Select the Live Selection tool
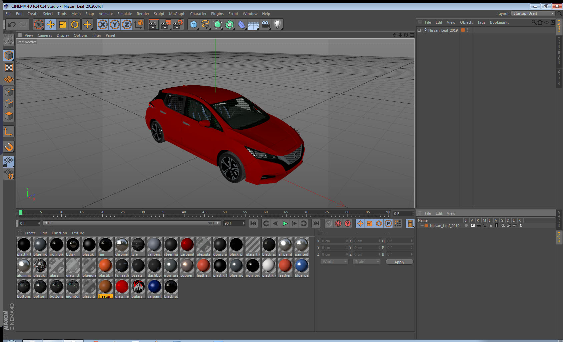 [39, 24]
